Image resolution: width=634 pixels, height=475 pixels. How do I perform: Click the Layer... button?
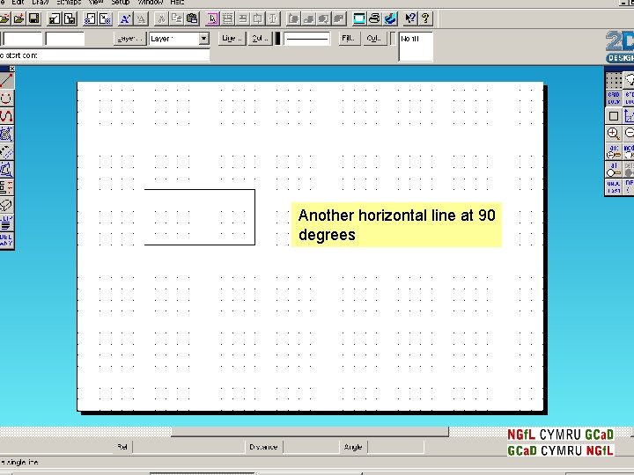coord(129,39)
